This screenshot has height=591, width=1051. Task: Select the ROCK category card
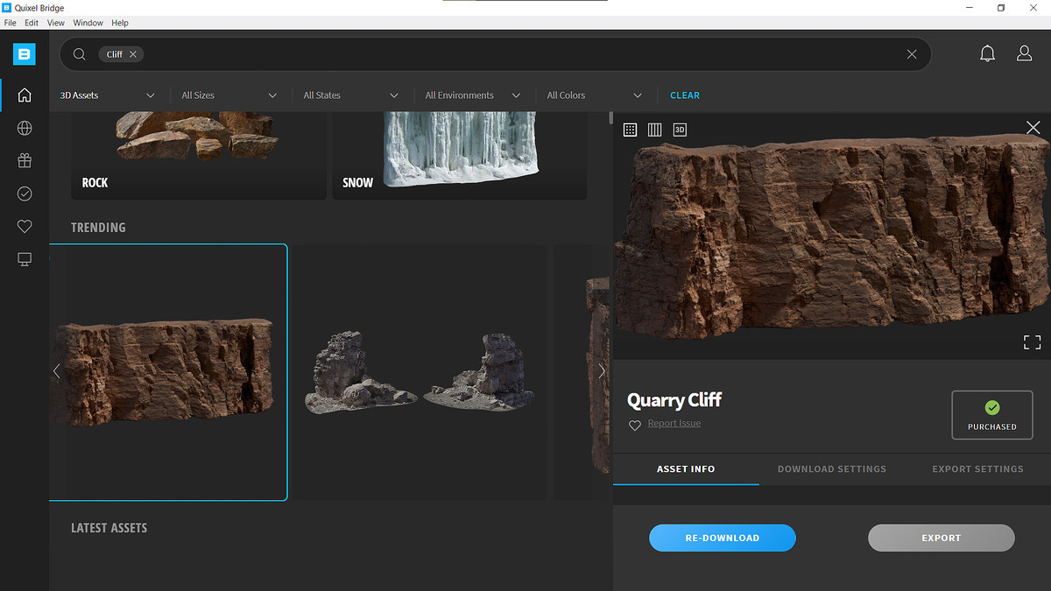(x=199, y=154)
